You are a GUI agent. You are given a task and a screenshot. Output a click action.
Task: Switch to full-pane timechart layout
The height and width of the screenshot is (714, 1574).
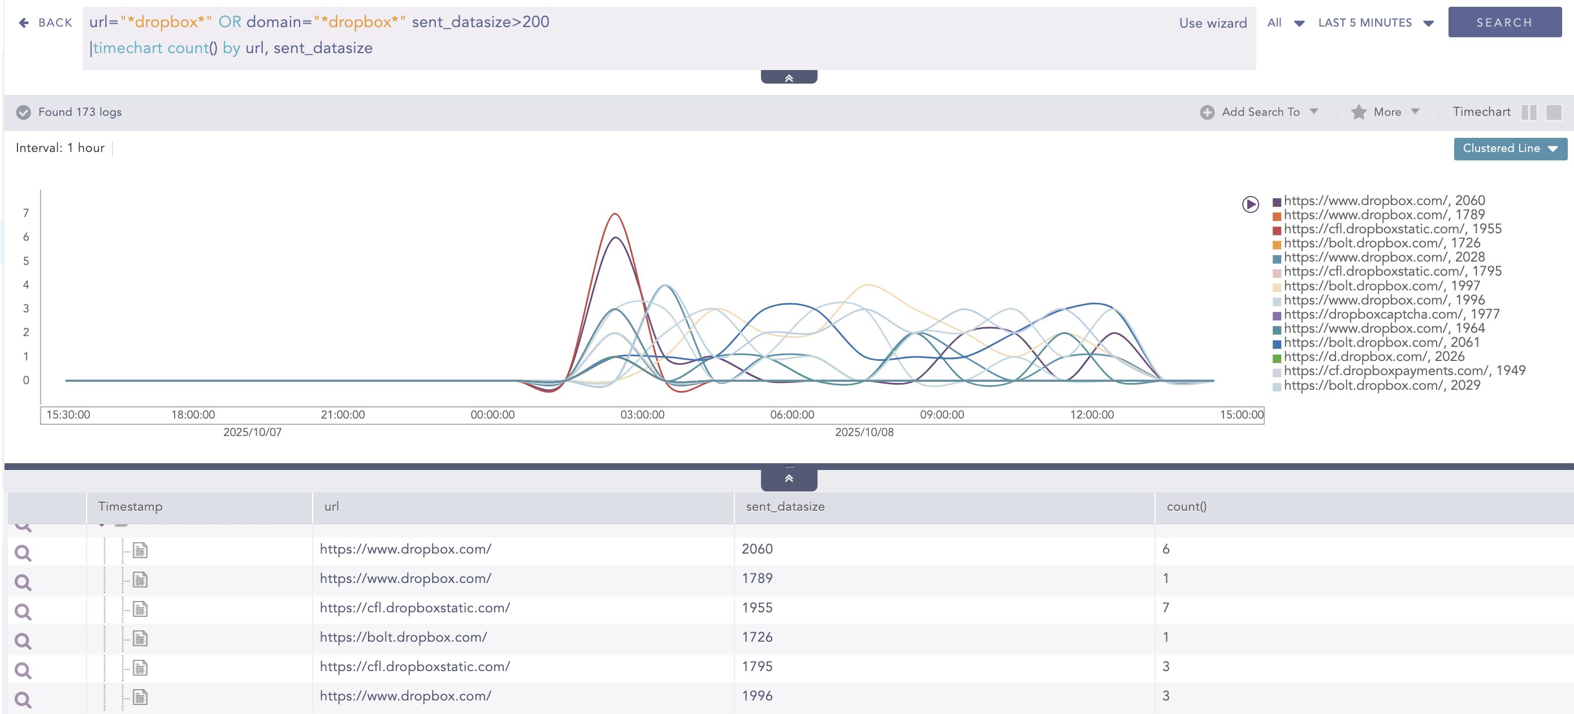[x=1554, y=112]
